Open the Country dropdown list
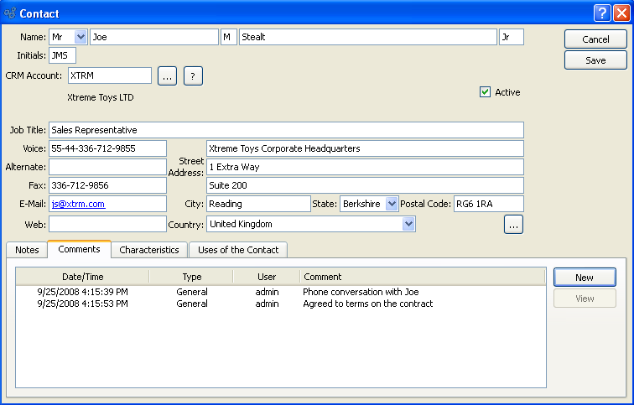Screen dimensions: 634x405 408,224
